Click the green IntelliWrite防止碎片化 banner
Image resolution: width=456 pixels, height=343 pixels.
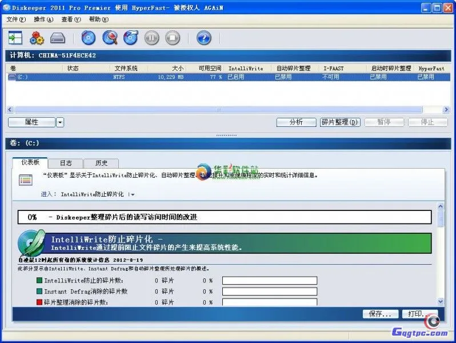click(237, 243)
